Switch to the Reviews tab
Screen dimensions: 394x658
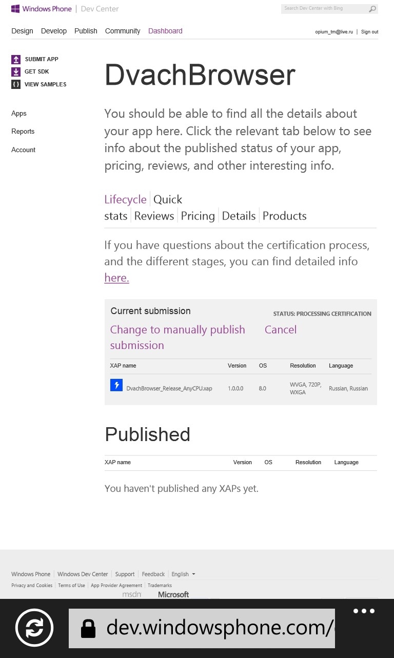[154, 216]
